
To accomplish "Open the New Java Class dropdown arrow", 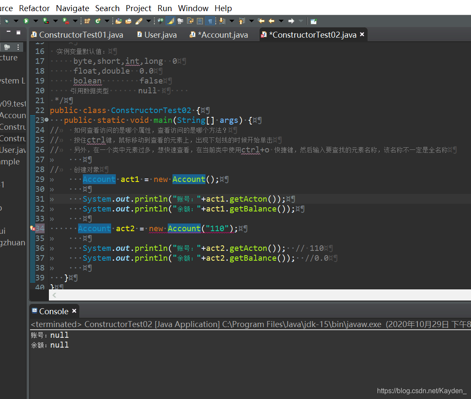I will [x=107, y=21].
